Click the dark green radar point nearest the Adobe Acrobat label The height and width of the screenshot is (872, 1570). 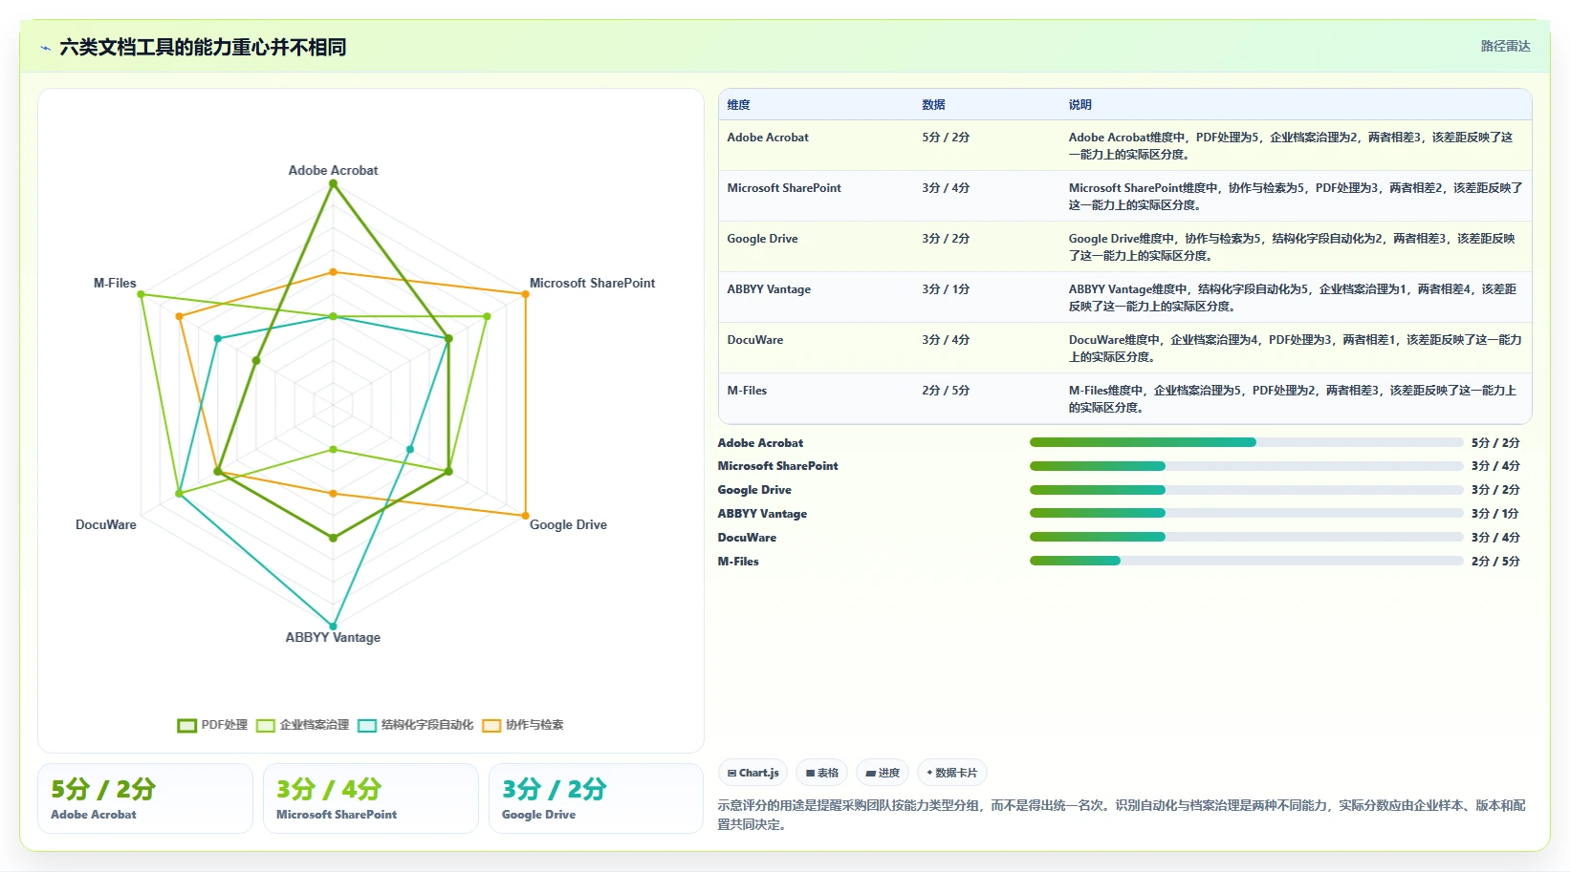[333, 183]
